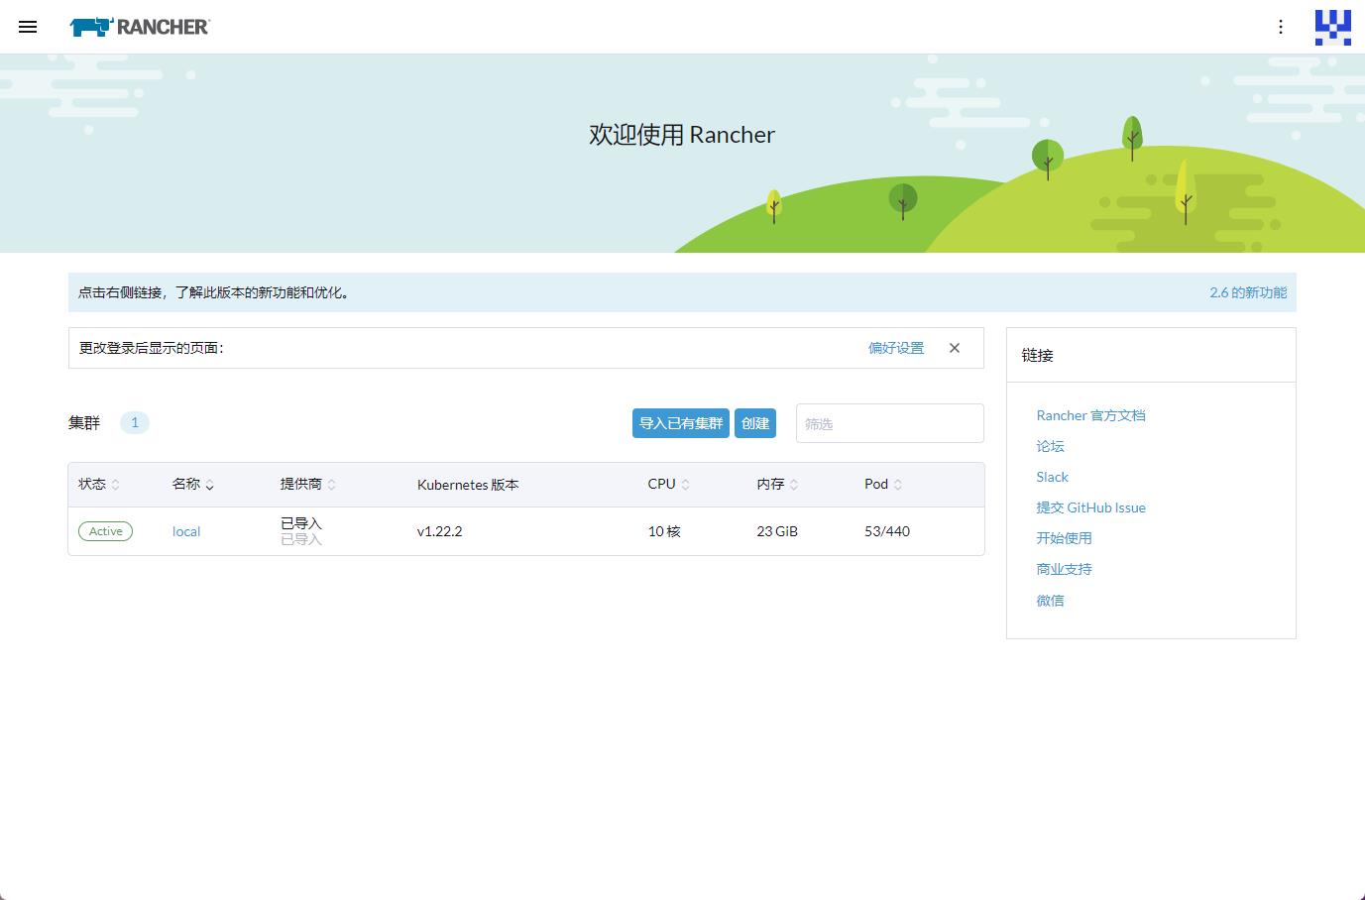This screenshot has width=1365, height=900.
Task: Click the 欢迎使用 Rancher heading
Action: [682, 135]
